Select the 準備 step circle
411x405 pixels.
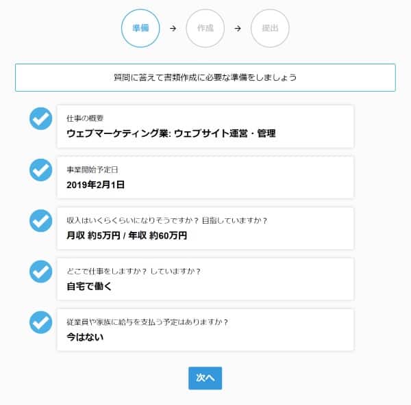pyautogui.click(x=140, y=29)
